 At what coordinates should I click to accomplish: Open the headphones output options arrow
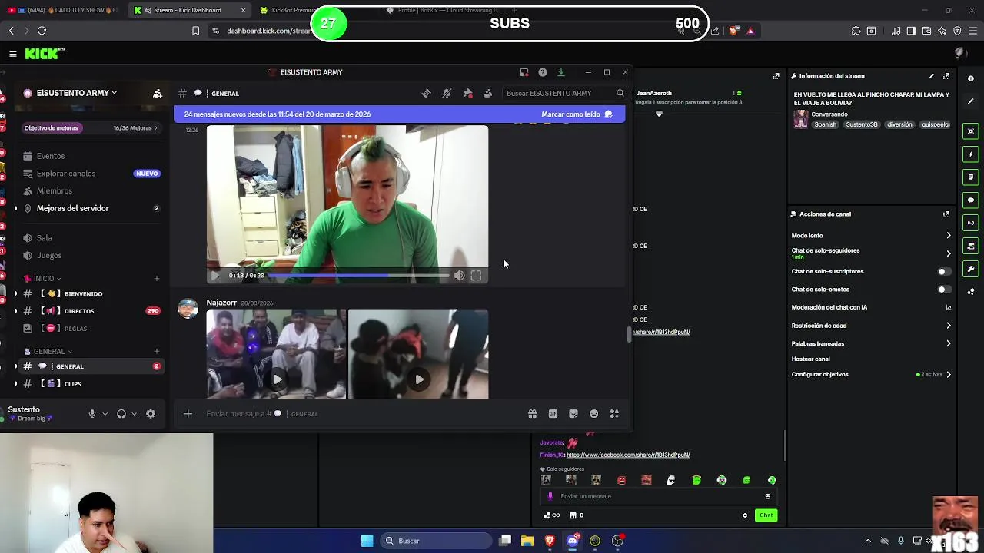[x=135, y=414]
